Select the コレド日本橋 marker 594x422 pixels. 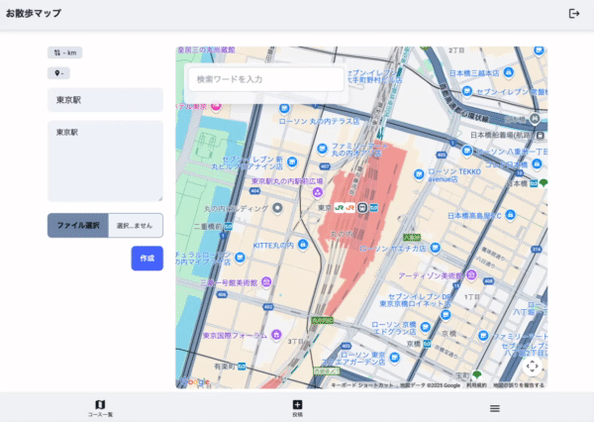click(x=537, y=163)
